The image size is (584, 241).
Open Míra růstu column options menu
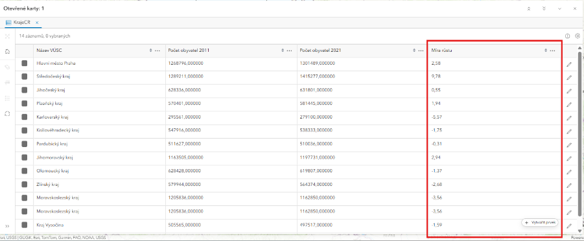pyautogui.click(x=552, y=51)
